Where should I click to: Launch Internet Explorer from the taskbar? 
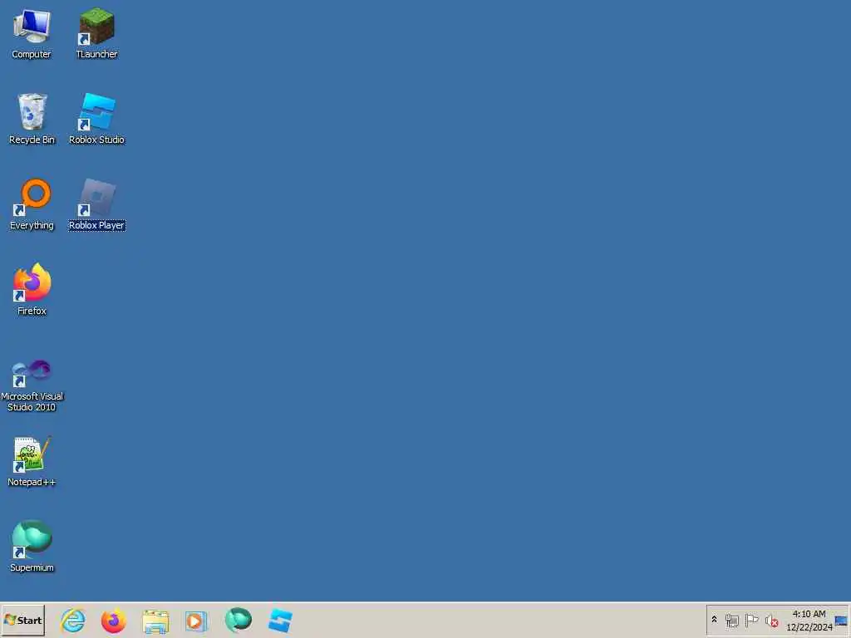pos(73,621)
